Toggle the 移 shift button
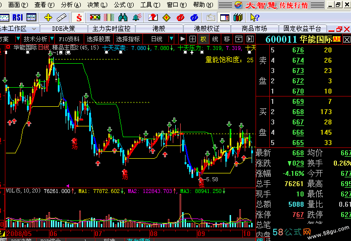 (227, 39)
